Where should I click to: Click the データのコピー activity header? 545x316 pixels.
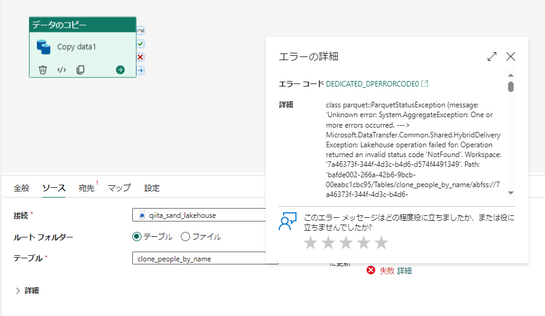click(82, 25)
